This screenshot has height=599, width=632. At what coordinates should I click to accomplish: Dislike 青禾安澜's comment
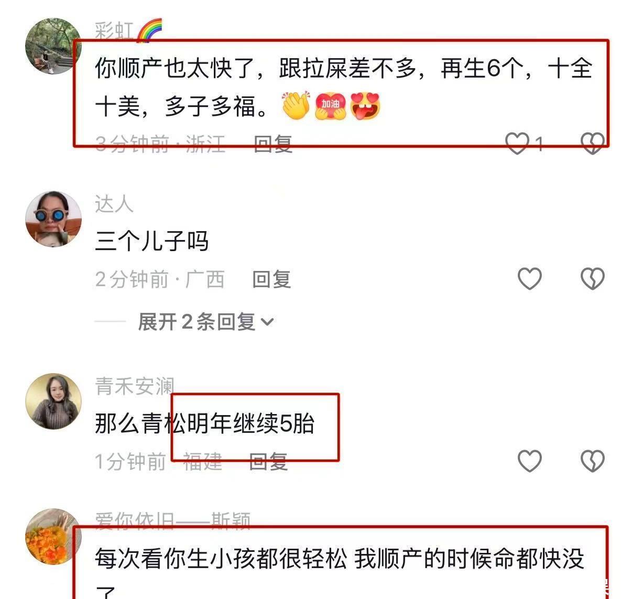point(593,461)
